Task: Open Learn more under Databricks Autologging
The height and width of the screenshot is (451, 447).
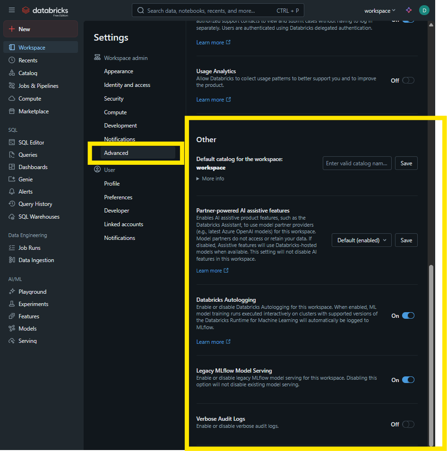Action: (x=213, y=342)
